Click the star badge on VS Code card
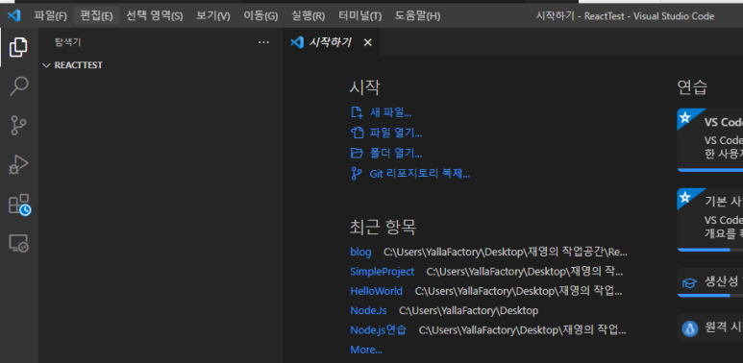 click(x=685, y=117)
